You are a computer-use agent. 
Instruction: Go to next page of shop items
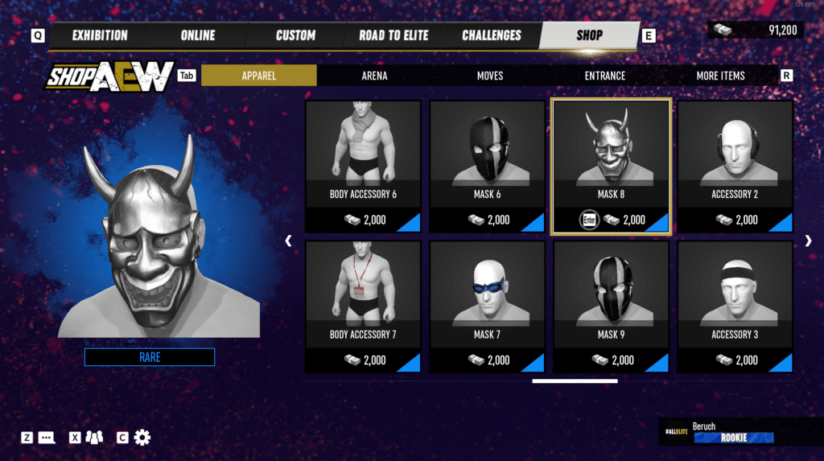coord(808,241)
